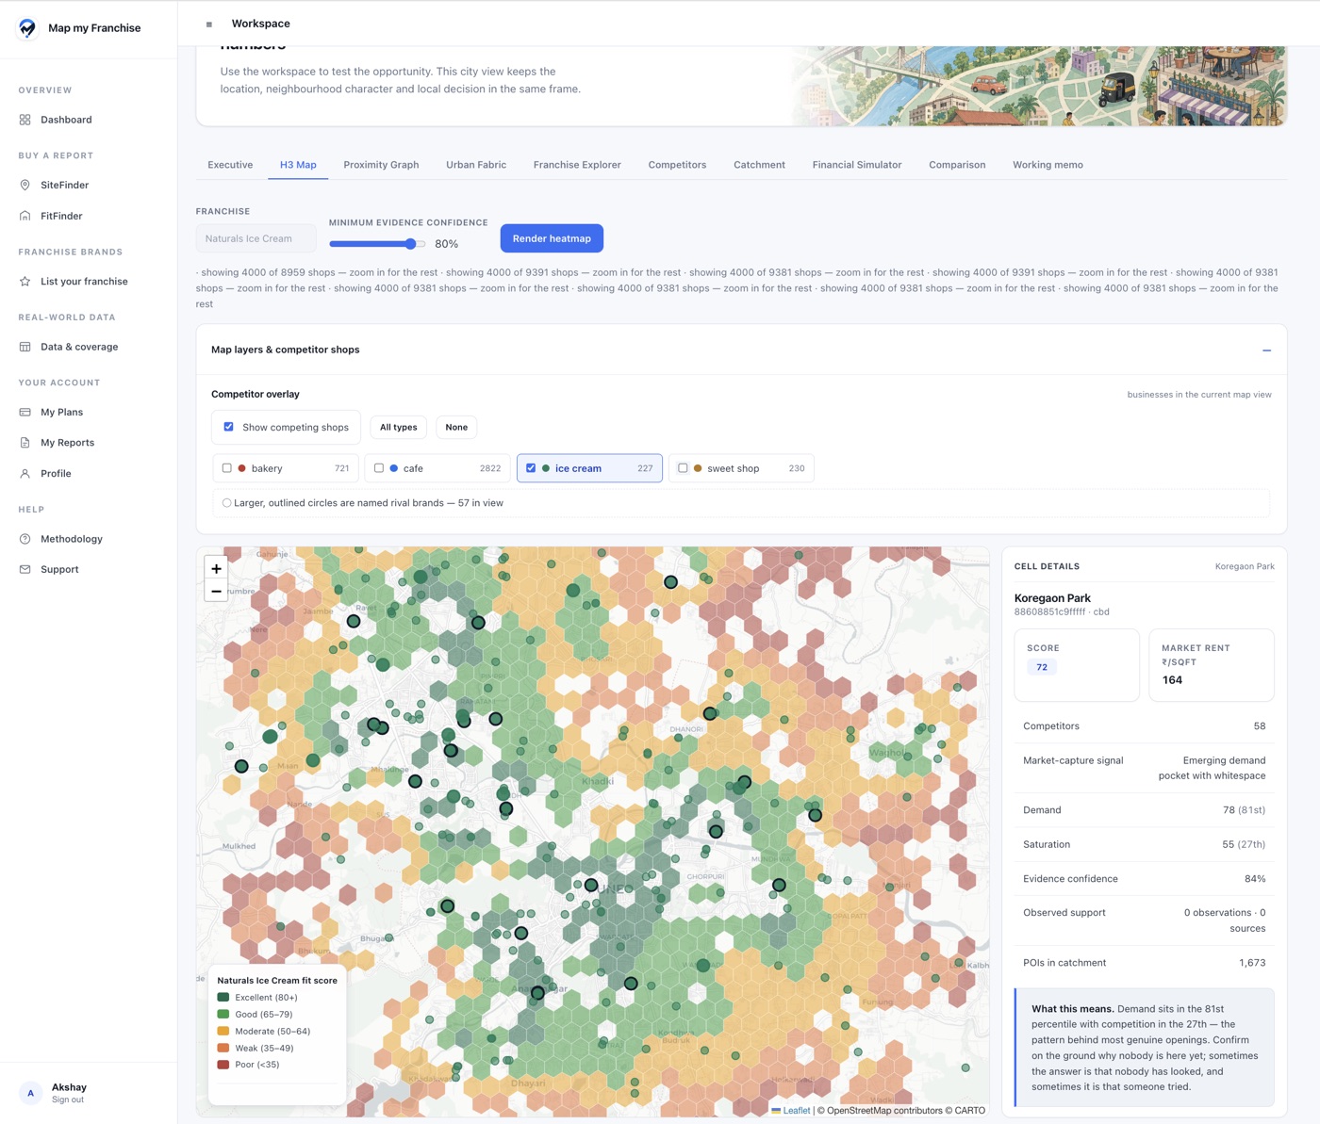Click the Render heatmap button

click(x=552, y=238)
